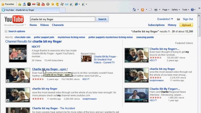Click the dark square colorful bookmark icon
Screen dimensions: 201x113
pyautogui.click(x=29, y=4)
